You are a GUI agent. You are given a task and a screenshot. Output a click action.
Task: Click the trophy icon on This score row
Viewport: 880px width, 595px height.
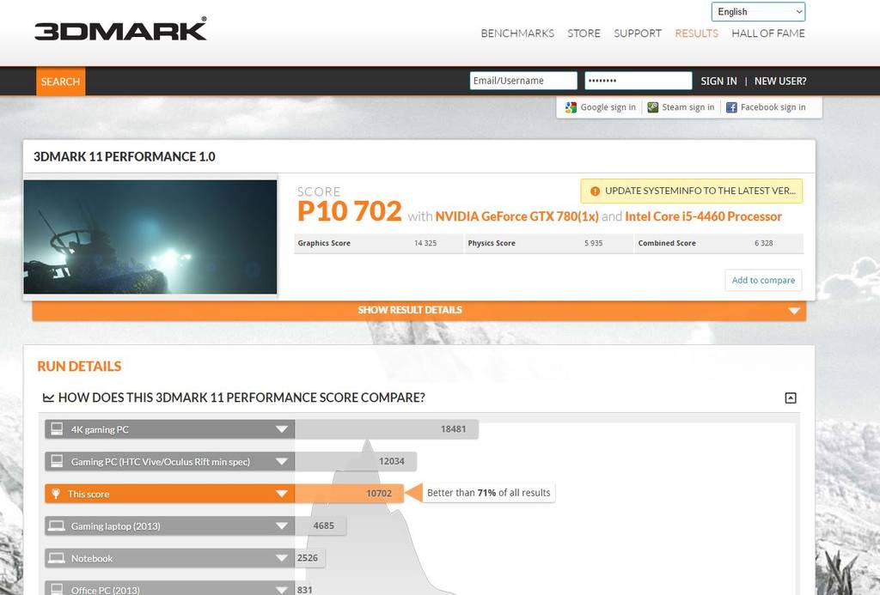[x=56, y=494]
